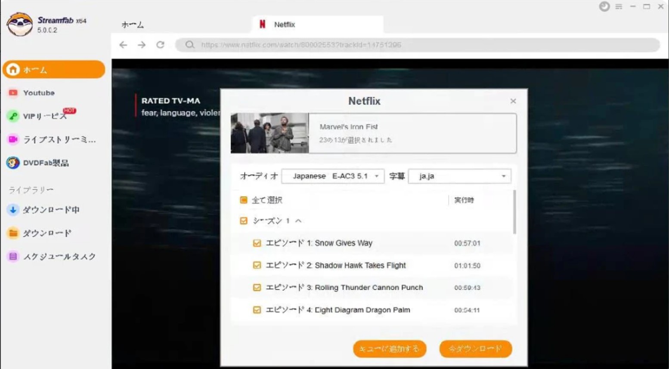Open the history clock icon in title bar
The width and height of the screenshot is (669, 369).
[x=604, y=6]
